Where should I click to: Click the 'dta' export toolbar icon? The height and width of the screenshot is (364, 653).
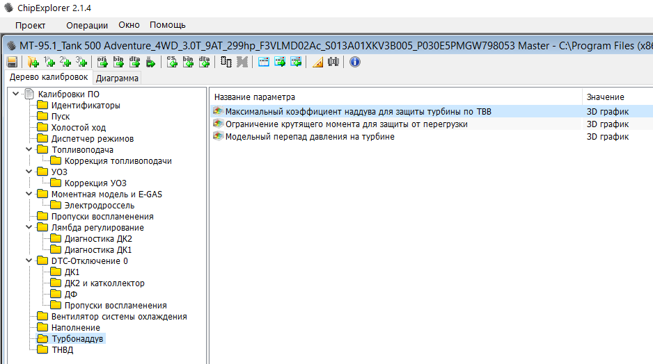click(x=134, y=62)
